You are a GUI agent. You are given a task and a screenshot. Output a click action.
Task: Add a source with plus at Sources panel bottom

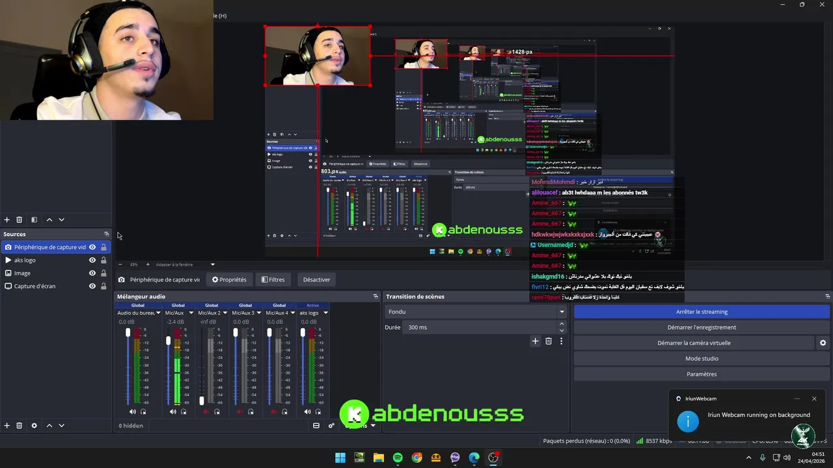pos(7,426)
